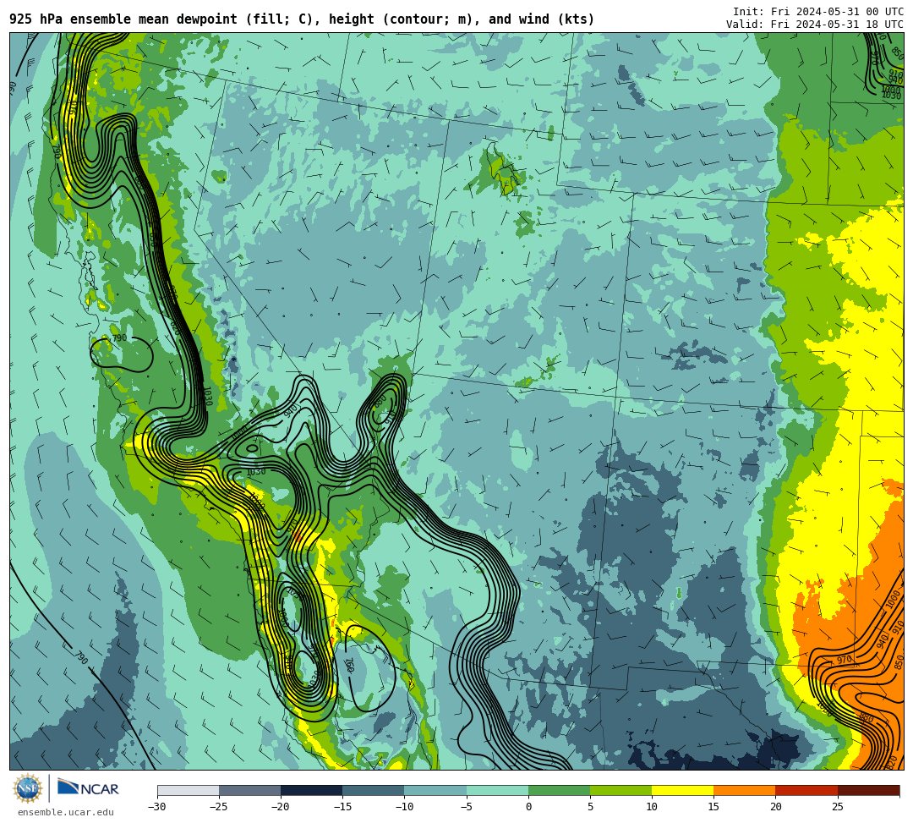Click the 20 colorbar tick label
The image size is (913, 823).
pos(775,807)
